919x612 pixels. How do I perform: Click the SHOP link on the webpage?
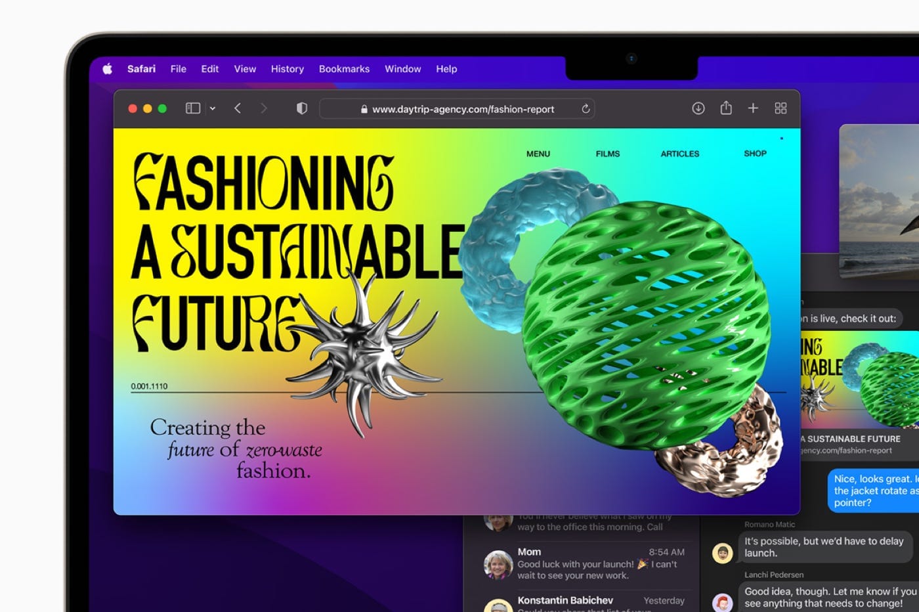755,153
